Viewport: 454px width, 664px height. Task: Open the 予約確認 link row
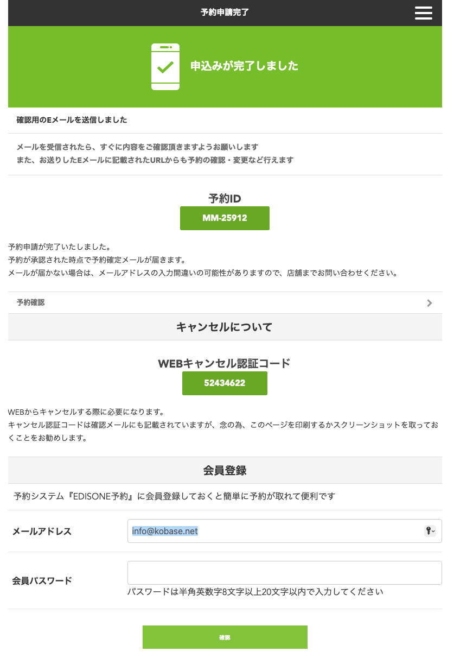coord(217,303)
